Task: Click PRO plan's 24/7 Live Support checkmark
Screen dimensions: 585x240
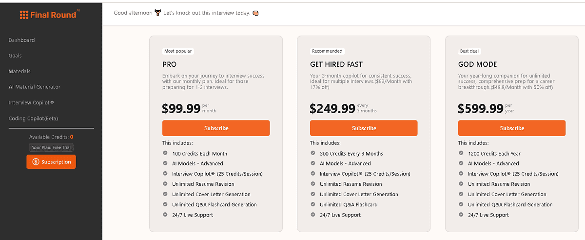Action: [165, 215]
